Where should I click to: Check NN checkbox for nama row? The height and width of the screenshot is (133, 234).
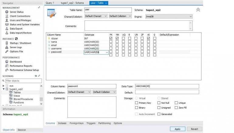click(117, 42)
